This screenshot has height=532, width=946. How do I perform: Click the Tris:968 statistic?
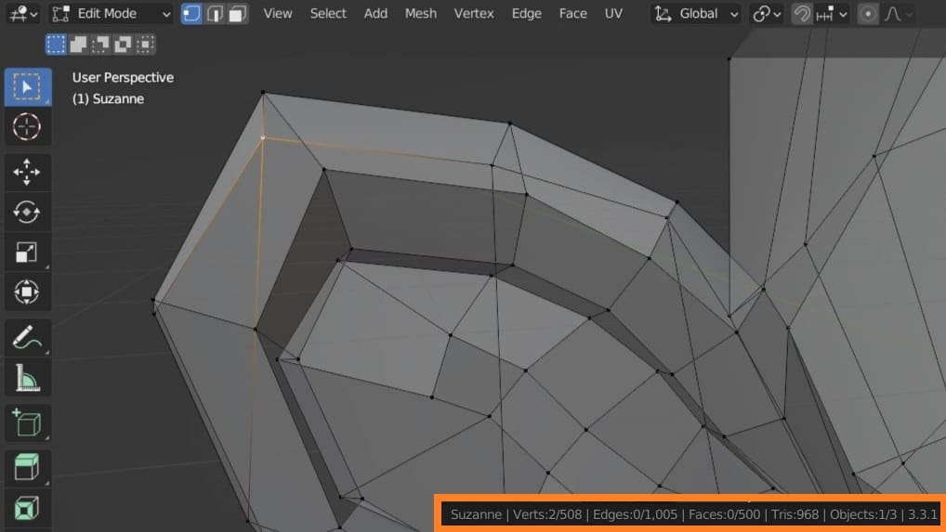tap(795, 514)
